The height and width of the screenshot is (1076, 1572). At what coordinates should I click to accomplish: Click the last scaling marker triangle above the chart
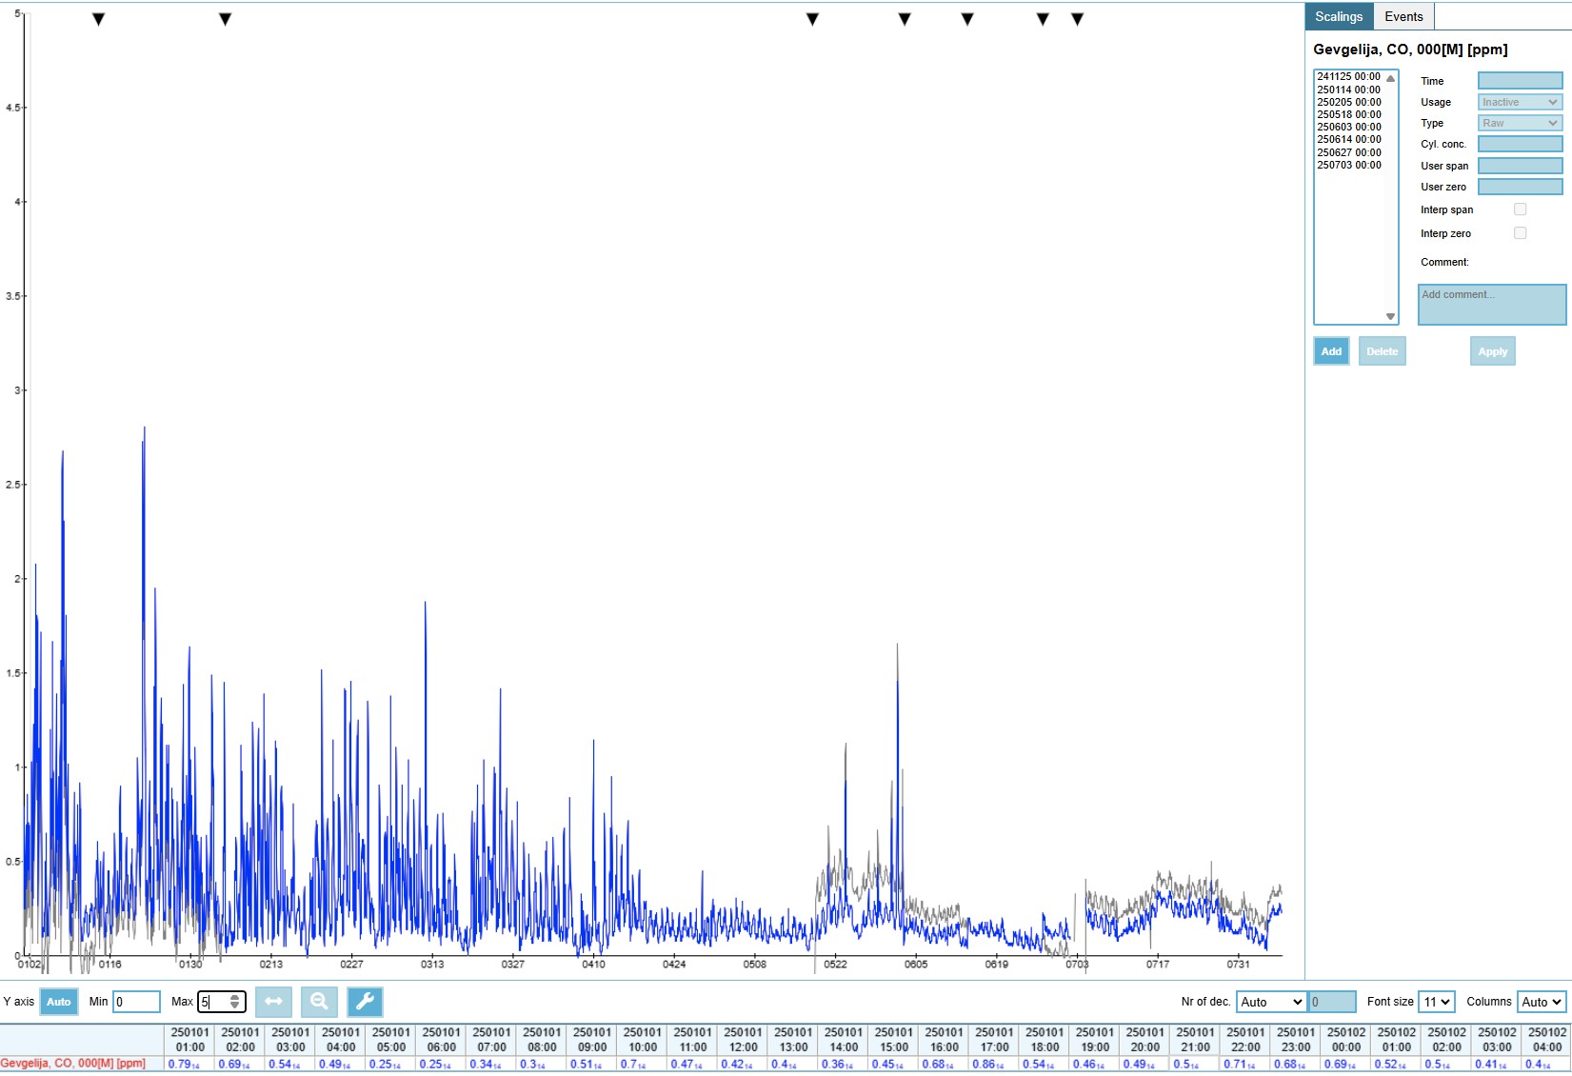click(x=1077, y=19)
